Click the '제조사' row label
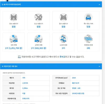 12,78
